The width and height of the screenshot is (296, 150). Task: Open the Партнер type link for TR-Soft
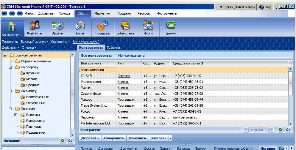click(124, 76)
